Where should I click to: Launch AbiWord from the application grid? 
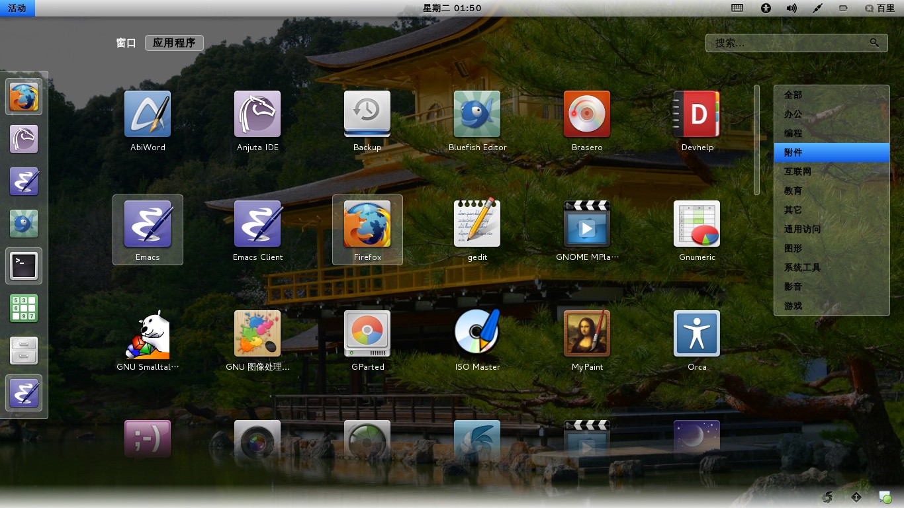pos(148,120)
